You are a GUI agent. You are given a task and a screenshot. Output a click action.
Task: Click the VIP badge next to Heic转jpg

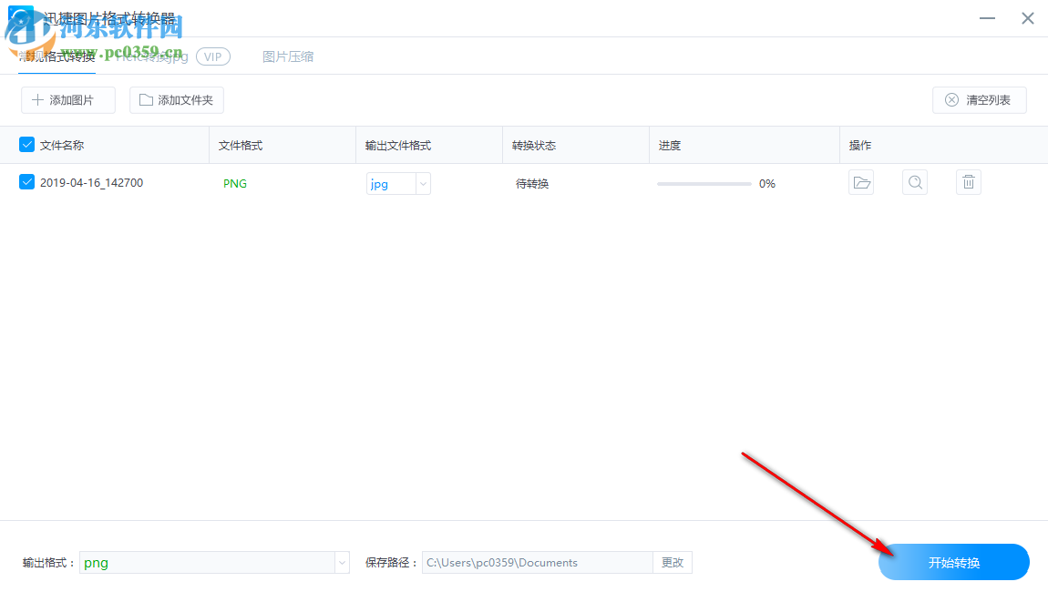tap(213, 56)
